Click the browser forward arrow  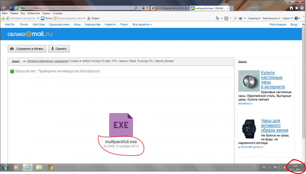11,8
